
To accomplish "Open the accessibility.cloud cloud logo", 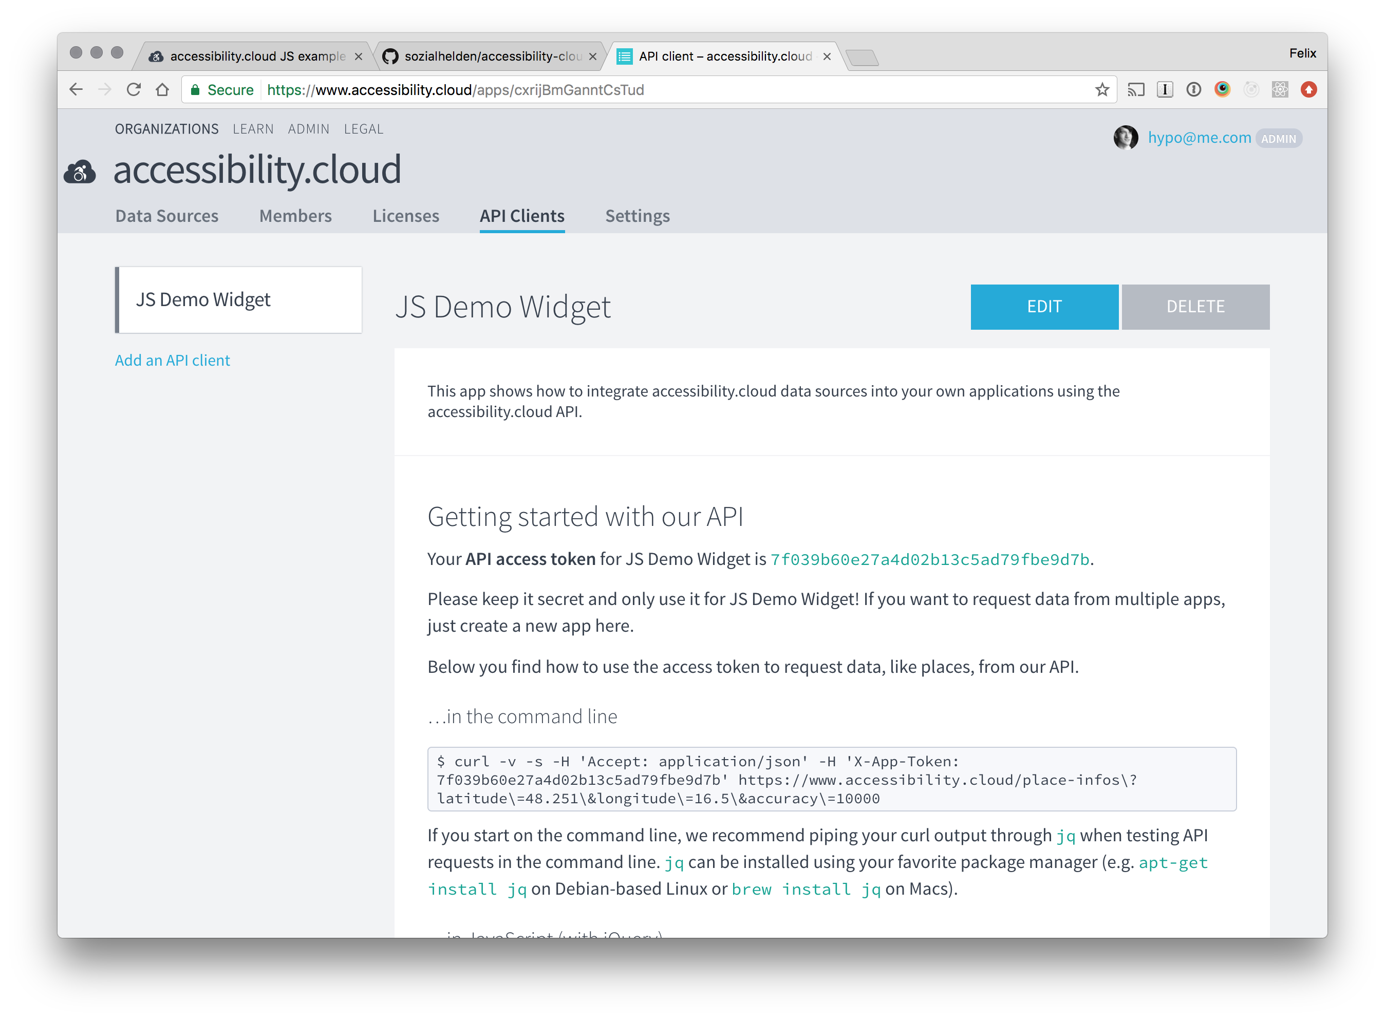I will click(x=80, y=172).
